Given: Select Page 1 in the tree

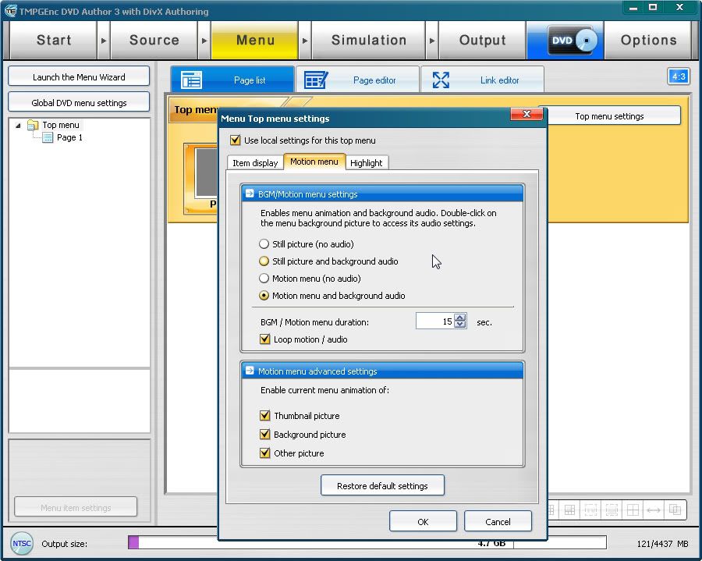Looking at the screenshot, I should point(69,137).
